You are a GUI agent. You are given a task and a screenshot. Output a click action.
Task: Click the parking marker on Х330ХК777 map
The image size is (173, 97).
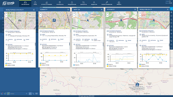coord(54,20)
